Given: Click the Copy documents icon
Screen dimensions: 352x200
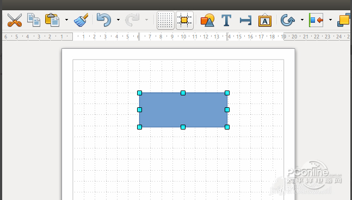Looking at the screenshot, I should 34,20.
